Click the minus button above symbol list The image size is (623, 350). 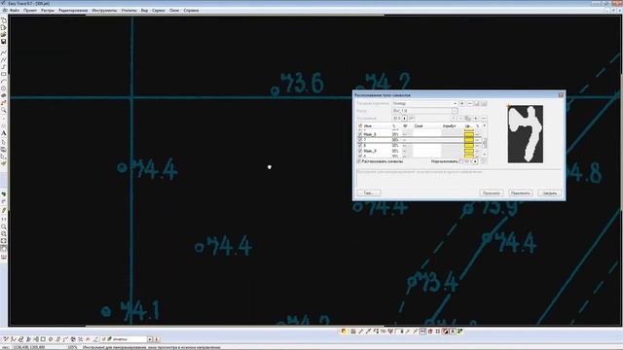484,119
